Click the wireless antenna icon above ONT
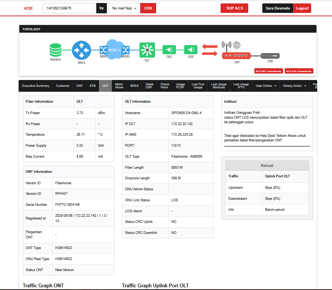This screenshot has height=290, width=332. 226,46
